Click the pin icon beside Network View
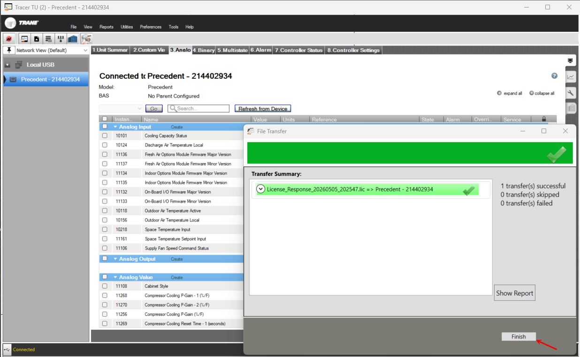 8,50
